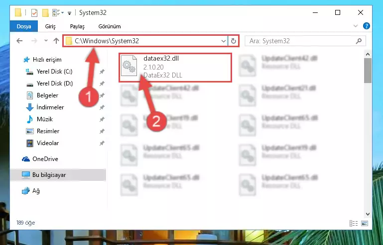The image size is (383, 245).
Task: Click the 189 öğe status text
Action: (25, 223)
